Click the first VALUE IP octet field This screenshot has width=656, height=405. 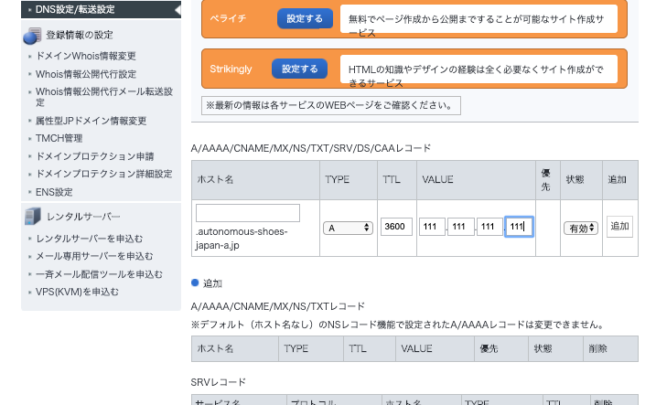[432, 227]
